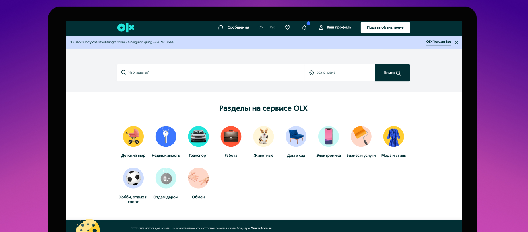
Task: Switch language to O'Z
Action: pyautogui.click(x=261, y=27)
